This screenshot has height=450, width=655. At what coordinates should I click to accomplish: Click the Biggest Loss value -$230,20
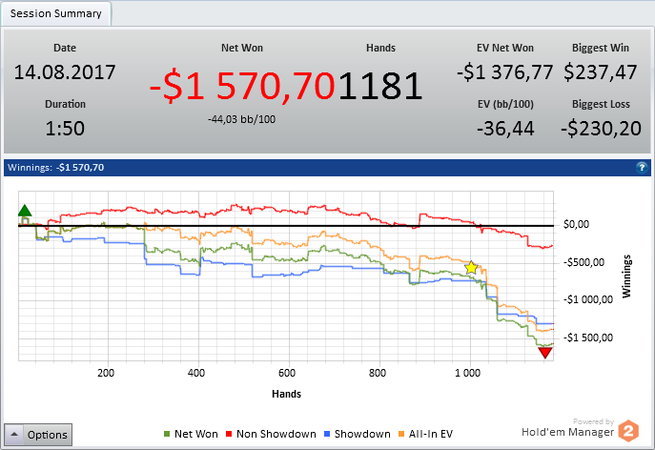[x=601, y=129]
